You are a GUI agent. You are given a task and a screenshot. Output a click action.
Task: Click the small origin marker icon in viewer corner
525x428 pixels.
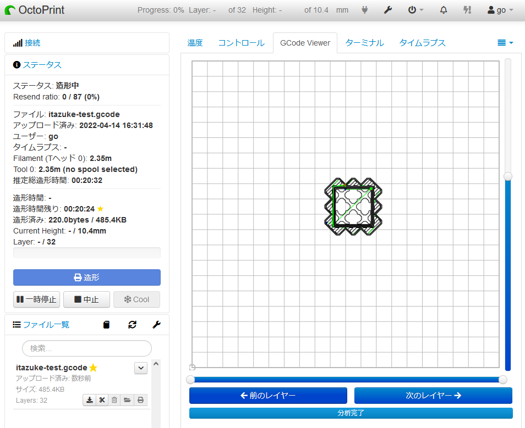(x=192, y=367)
